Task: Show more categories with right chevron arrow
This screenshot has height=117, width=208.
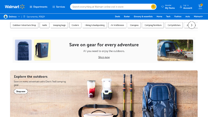Action: pyautogui.click(x=192, y=25)
